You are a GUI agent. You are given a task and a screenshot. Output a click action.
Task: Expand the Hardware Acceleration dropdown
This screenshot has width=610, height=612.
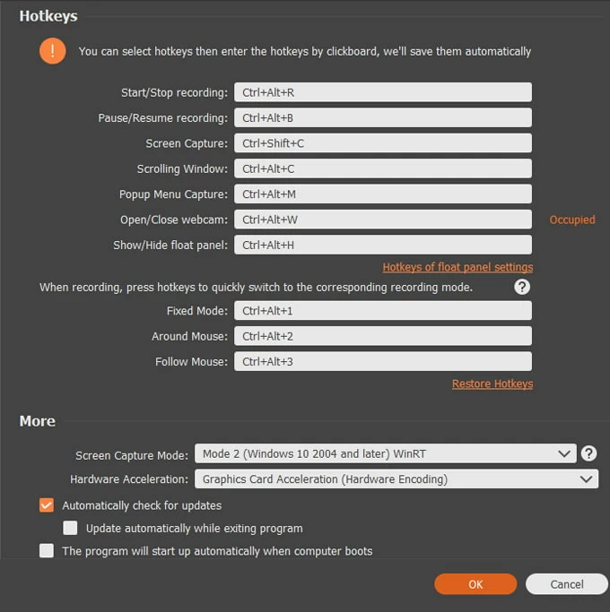[x=396, y=479]
